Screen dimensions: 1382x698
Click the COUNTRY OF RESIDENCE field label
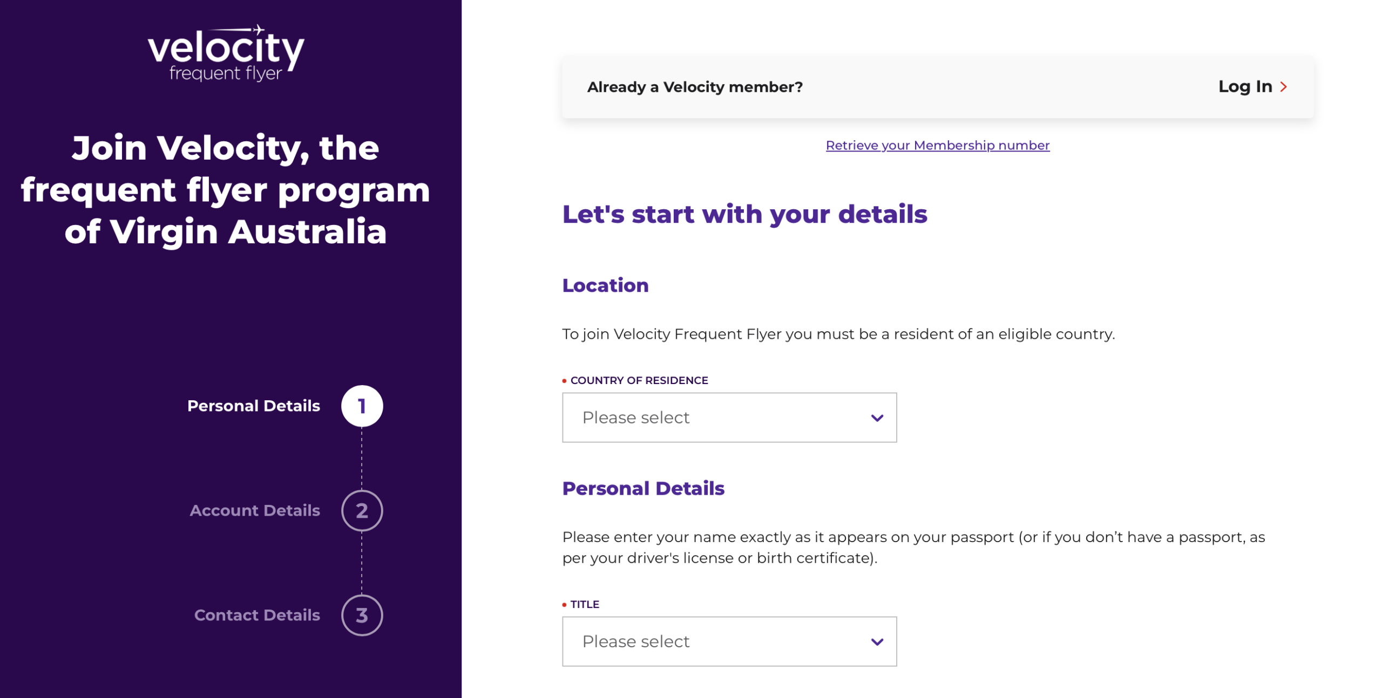[x=639, y=380]
